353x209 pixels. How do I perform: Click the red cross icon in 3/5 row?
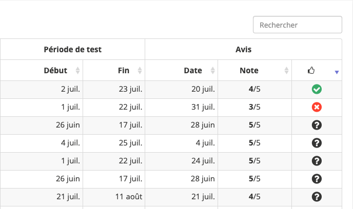pos(317,107)
